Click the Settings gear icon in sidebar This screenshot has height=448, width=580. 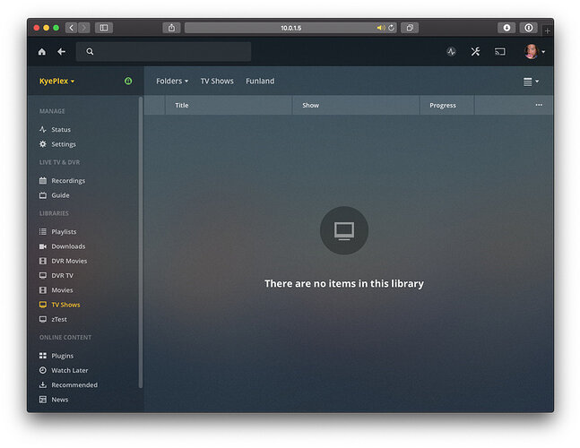(43, 144)
